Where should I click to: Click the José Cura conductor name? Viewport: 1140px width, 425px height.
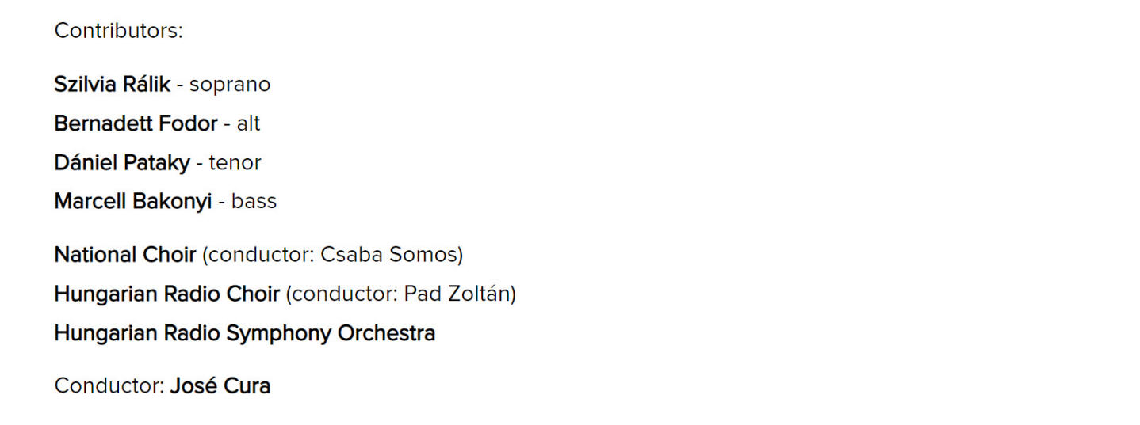[x=220, y=386]
